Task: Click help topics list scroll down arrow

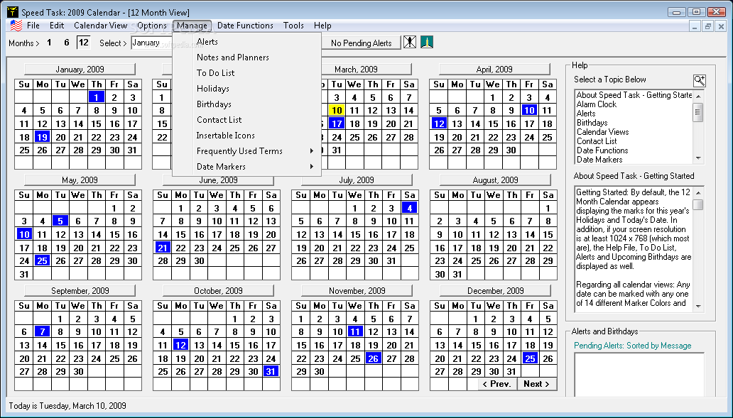Action: pyautogui.click(x=698, y=158)
